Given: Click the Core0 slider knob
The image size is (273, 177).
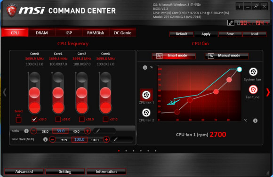Looking at the screenshot, I should [34, 93].
